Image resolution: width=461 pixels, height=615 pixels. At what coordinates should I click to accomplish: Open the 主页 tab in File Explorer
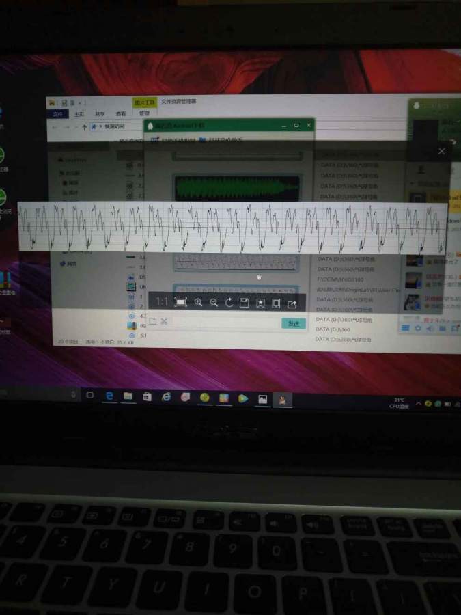coord(79,113)
